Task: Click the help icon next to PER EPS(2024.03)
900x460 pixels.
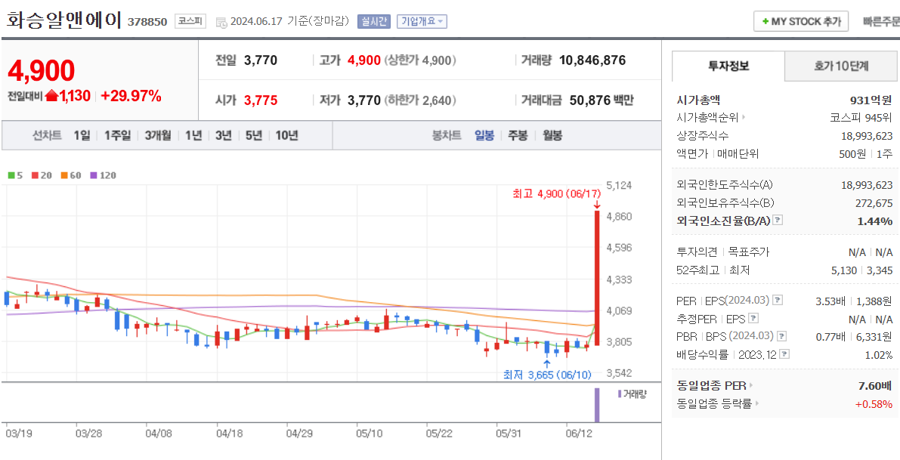Action: [x=777, y=300]
